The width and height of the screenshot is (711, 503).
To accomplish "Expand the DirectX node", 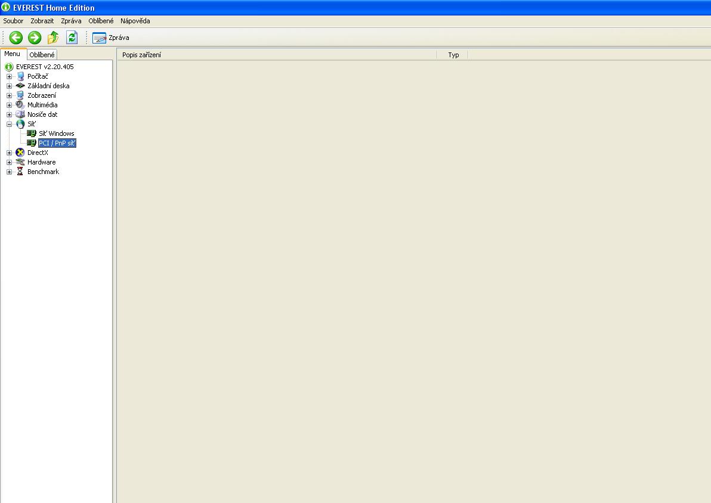I will 9,153.
